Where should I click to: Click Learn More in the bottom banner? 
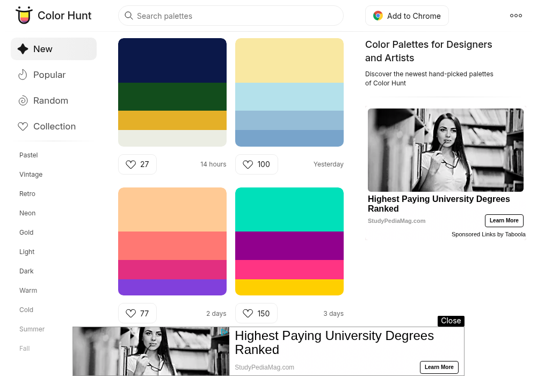439,367
